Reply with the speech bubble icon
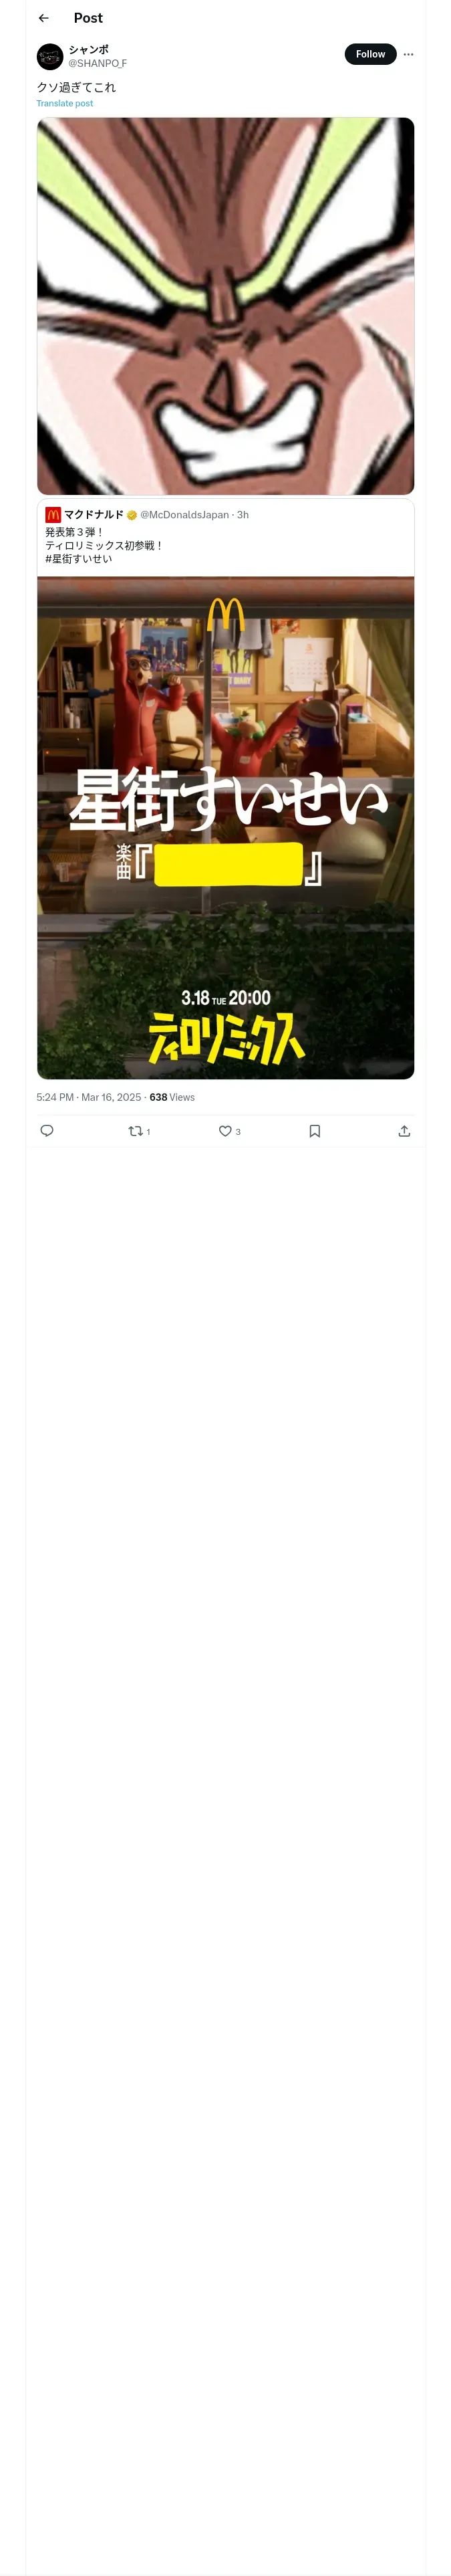451x2576 pixels. 47,1131
